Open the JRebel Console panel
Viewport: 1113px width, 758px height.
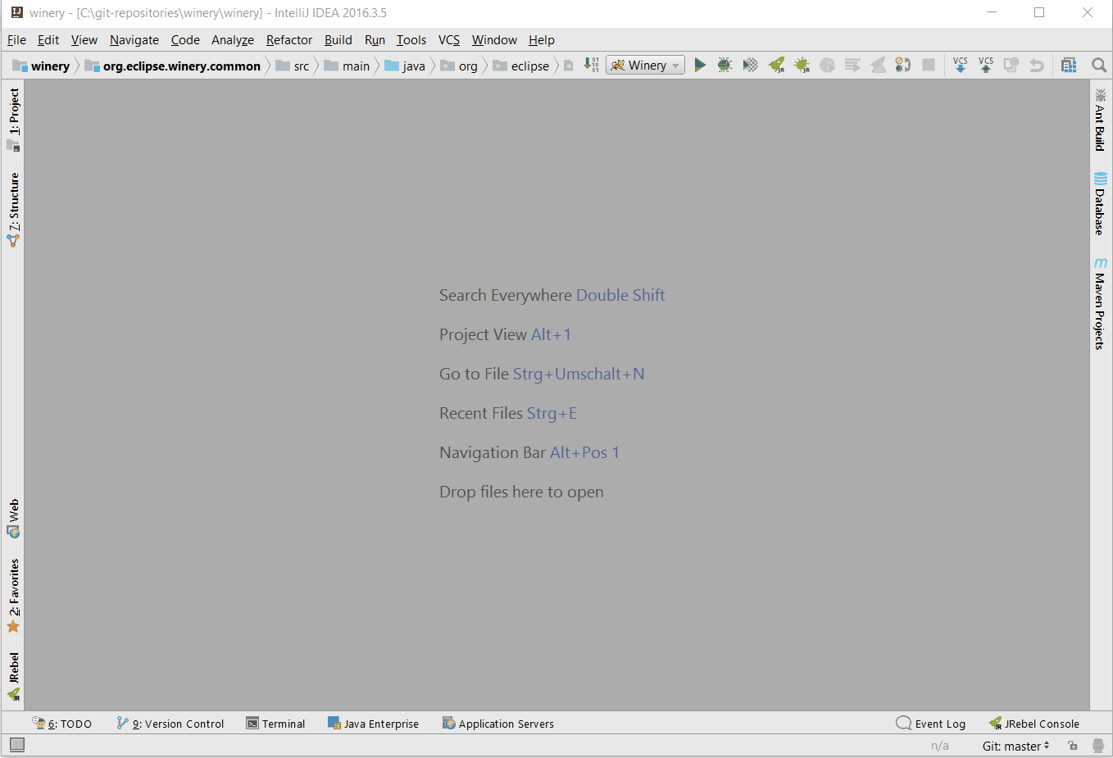1034,724
